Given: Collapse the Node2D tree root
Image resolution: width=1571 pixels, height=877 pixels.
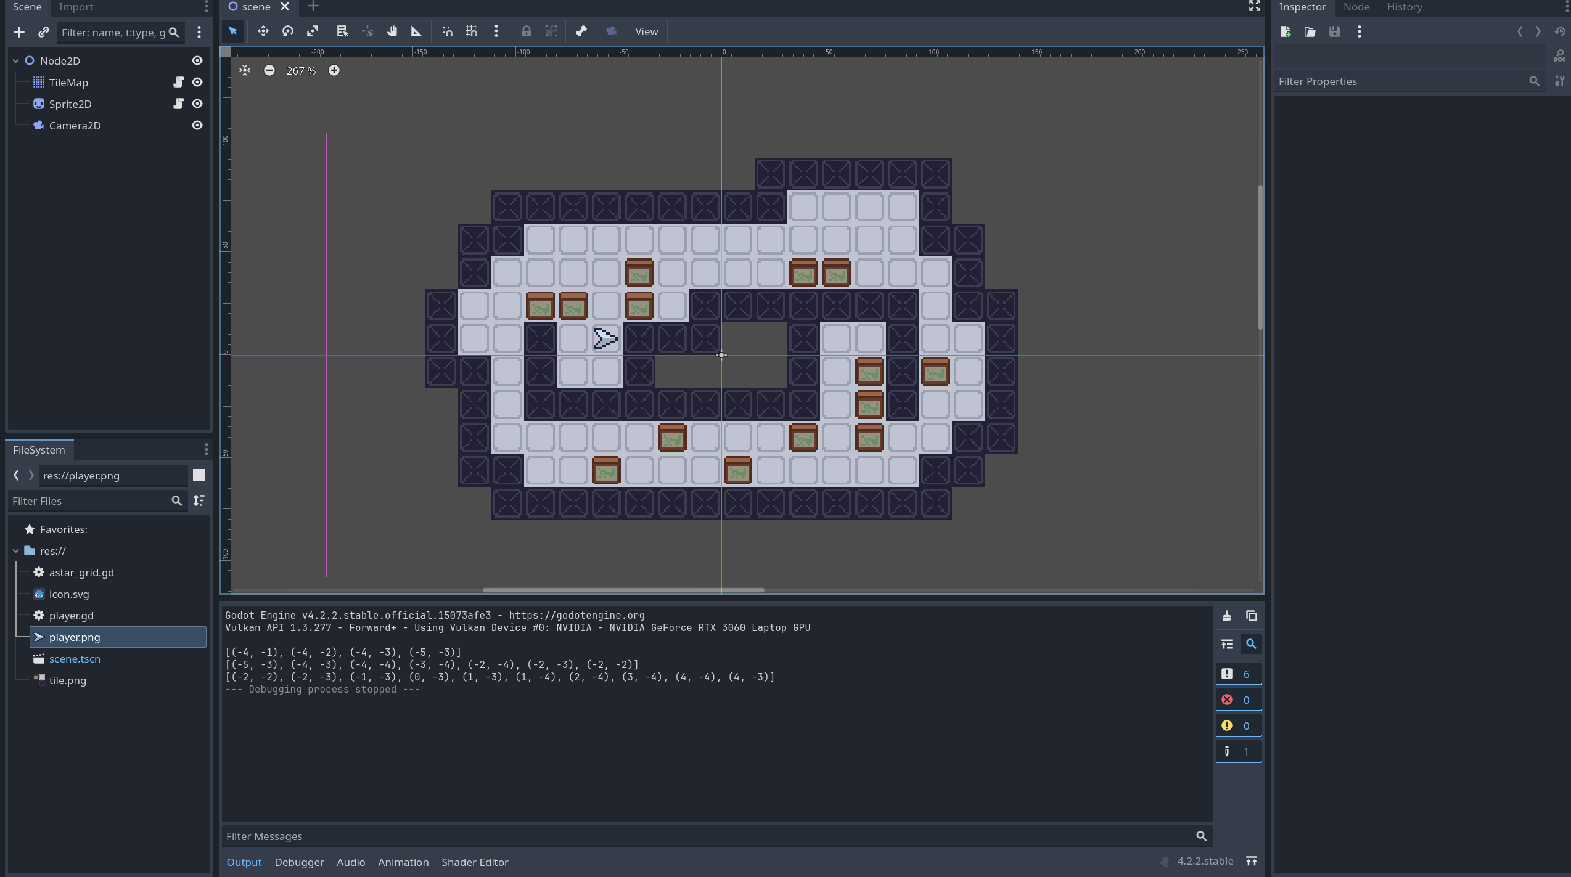Looking at the screenshot, I should point(16,60).
